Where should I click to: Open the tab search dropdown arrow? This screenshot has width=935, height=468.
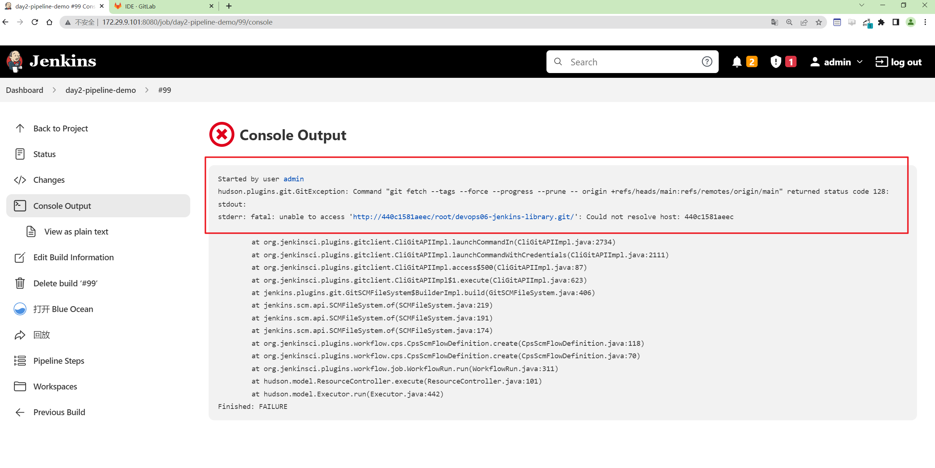(862, 5)
